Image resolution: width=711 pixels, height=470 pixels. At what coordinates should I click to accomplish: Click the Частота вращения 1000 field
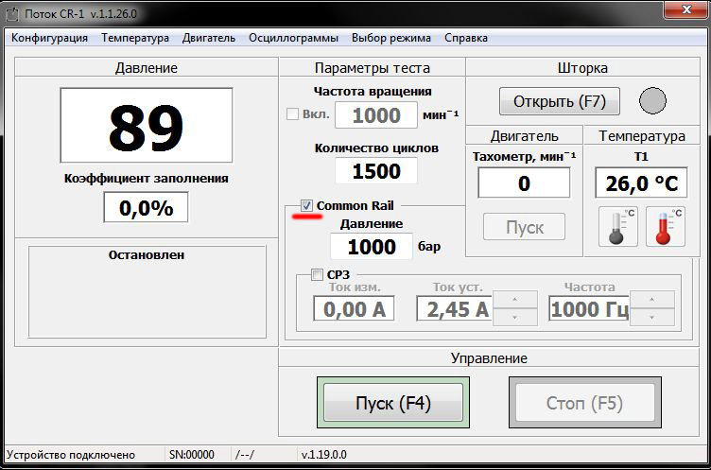[x=376, y=114]
